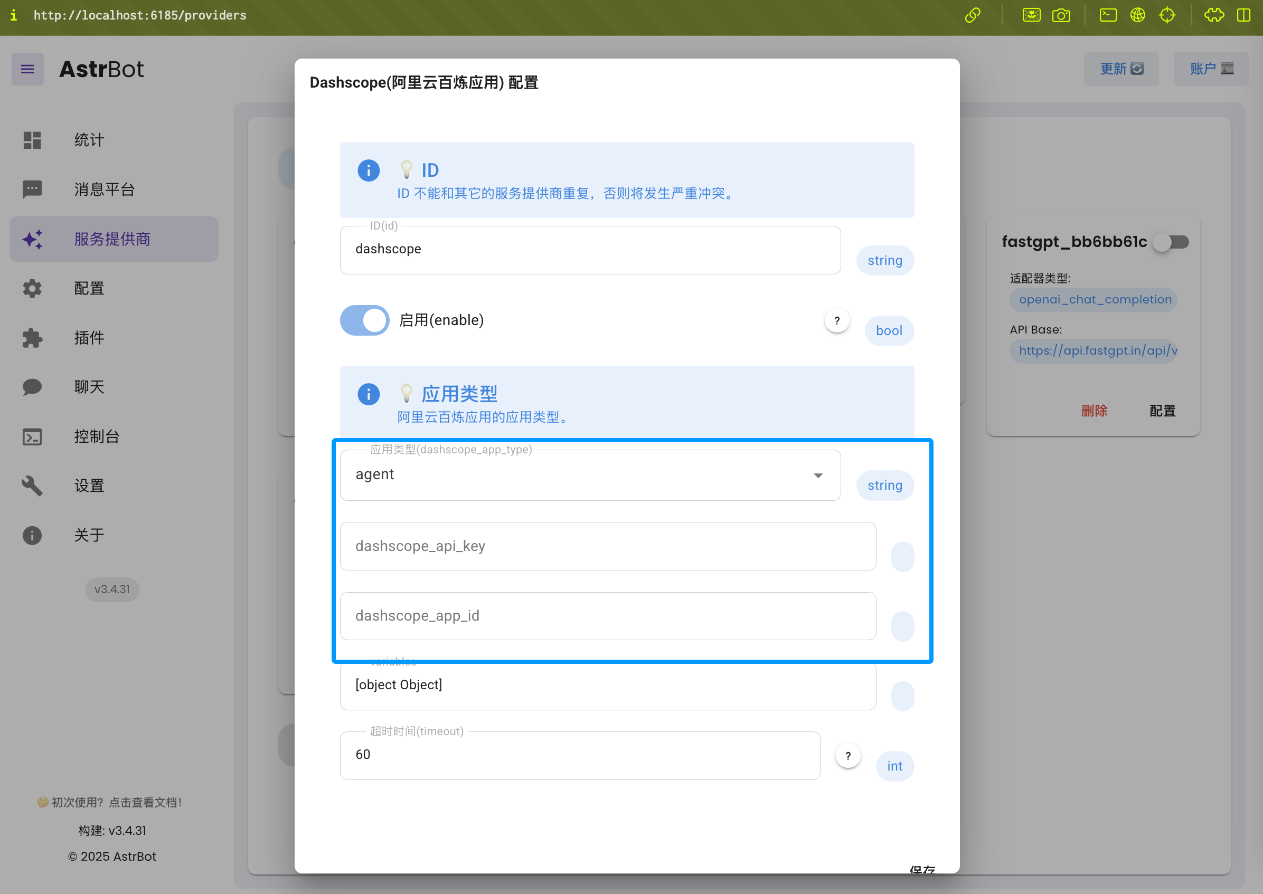Click the https://api.fastgpt.in API Base chip

tap(1093, 350)
